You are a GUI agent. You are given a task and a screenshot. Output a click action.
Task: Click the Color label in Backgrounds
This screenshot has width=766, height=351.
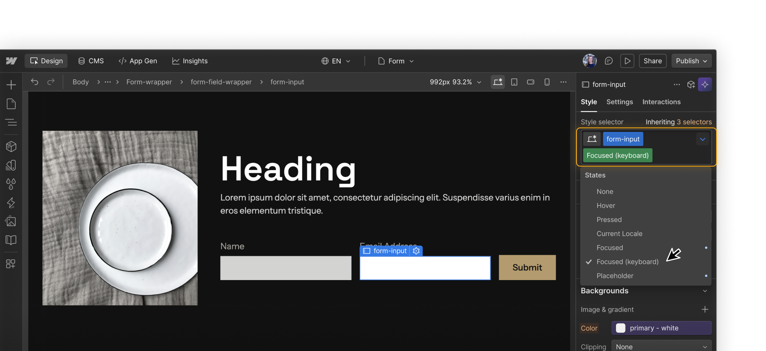(x=589, y=328)
